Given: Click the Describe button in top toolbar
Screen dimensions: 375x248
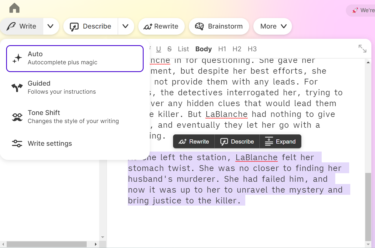Looking at the screenshot, I should pyautogui.click(x=91, y=26).
